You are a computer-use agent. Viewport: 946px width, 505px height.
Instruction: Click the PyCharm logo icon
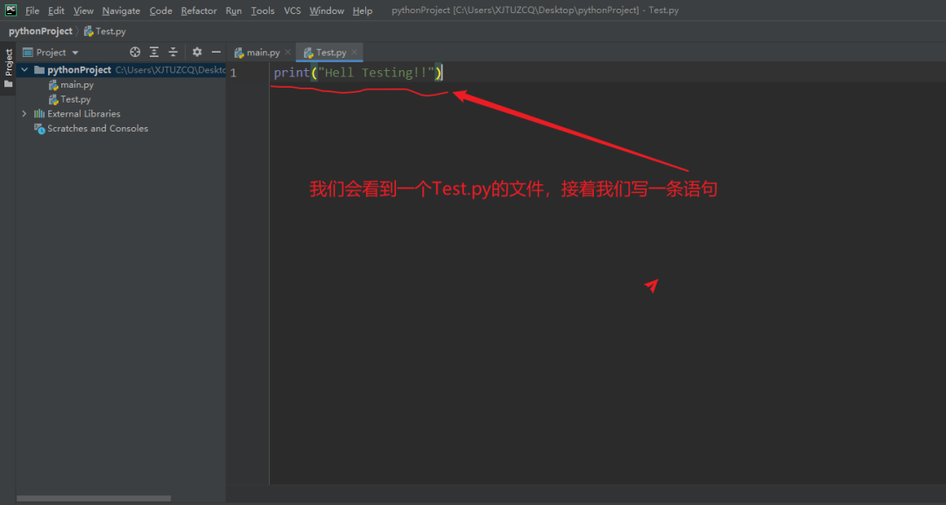[11, 11]
